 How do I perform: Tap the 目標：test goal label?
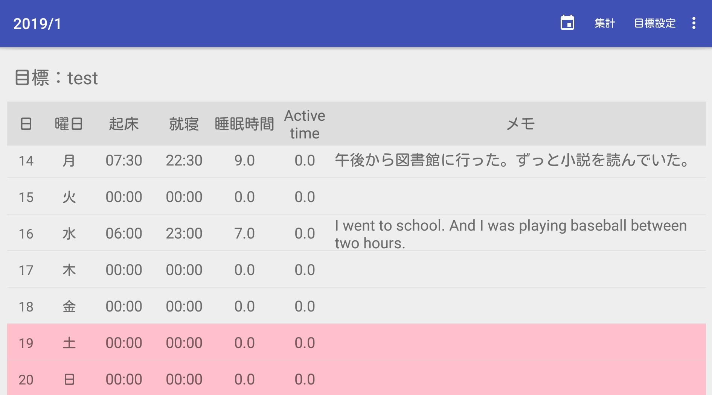(x=56, y=78)
